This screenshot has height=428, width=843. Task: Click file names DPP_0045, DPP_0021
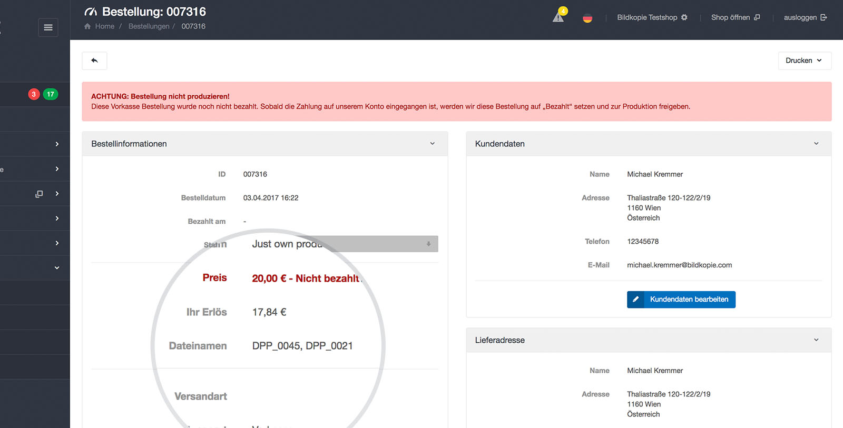[302, 346]
